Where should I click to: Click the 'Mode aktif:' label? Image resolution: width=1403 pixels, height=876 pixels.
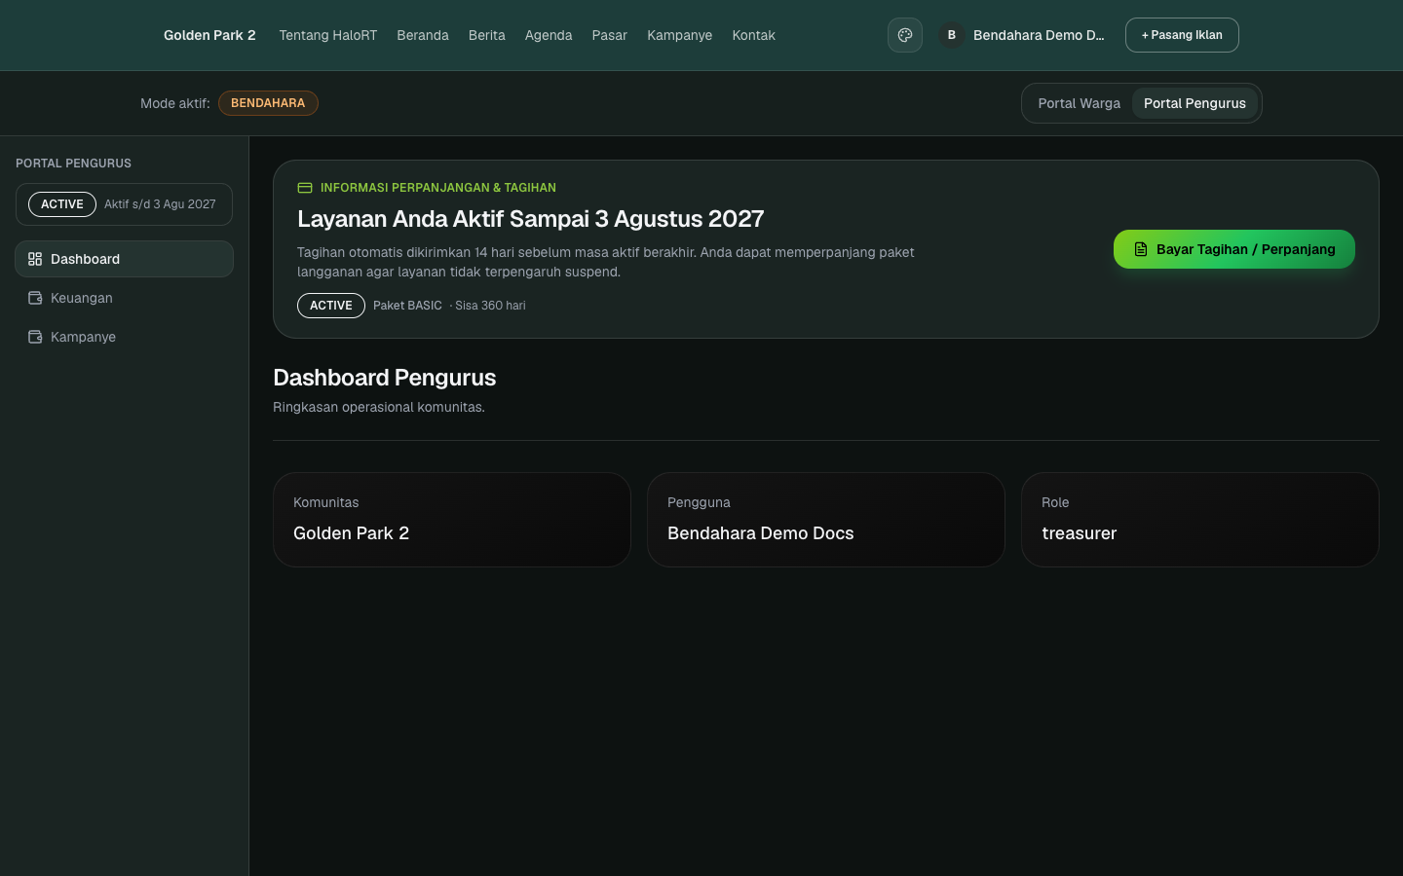(x=175, y=103)
